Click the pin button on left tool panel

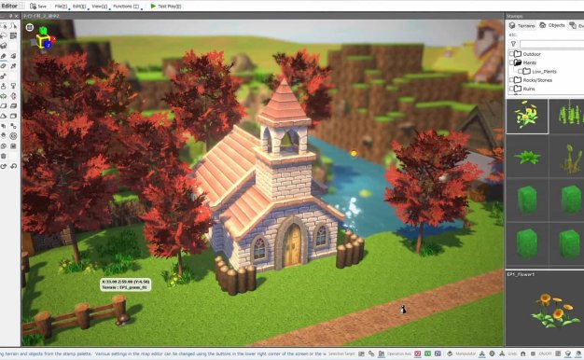pos(11,16)
